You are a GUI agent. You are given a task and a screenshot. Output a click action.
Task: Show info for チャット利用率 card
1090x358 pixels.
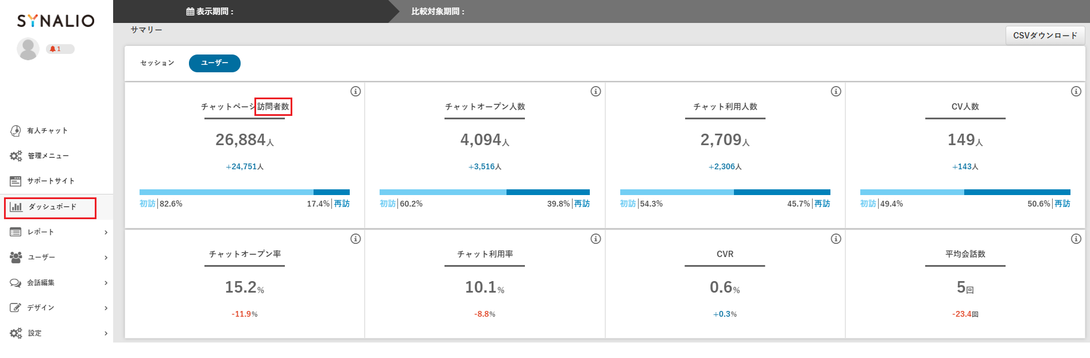[x=596, y=239]
